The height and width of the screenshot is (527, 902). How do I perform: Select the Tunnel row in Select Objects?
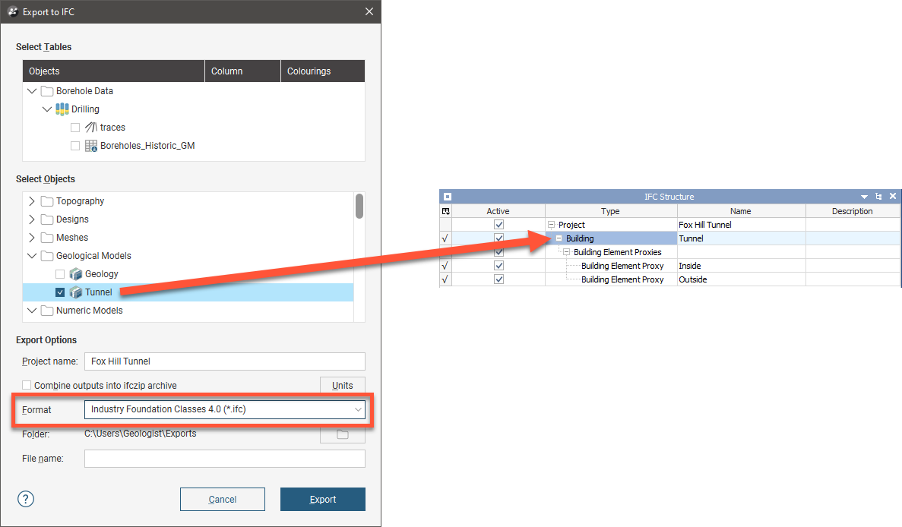pos(188,292)
